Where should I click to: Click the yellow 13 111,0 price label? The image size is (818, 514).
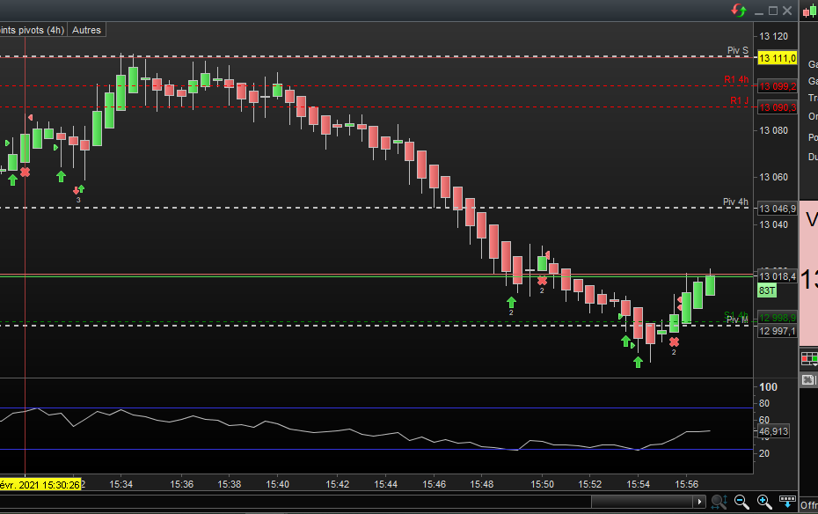click(x=778, y=58)
